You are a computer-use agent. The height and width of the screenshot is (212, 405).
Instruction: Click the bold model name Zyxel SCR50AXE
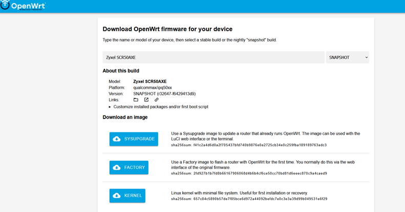[x=150, y=81]
